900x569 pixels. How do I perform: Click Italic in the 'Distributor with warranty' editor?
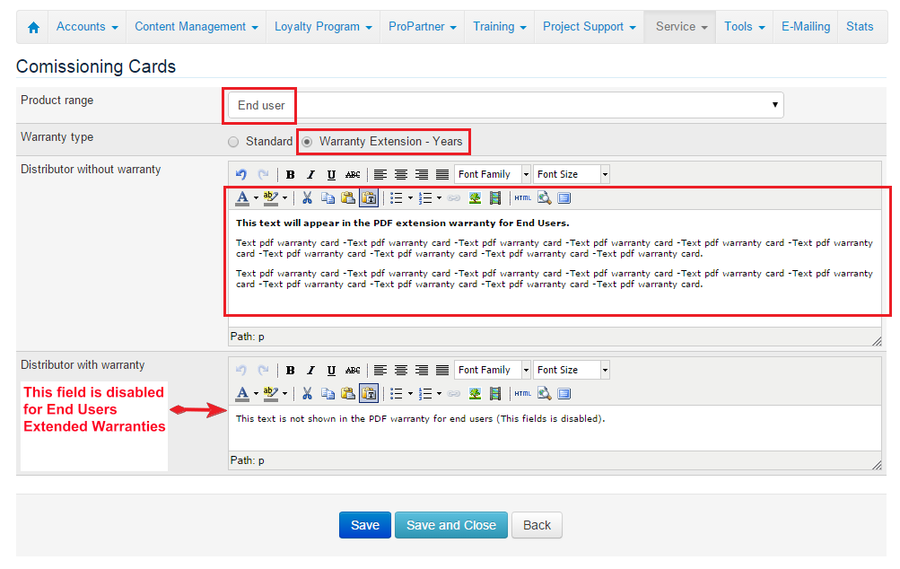310,370
